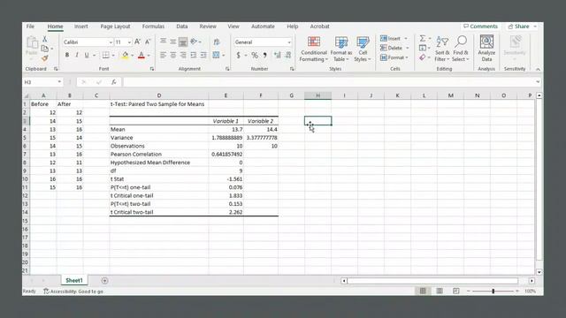Toggle Underline formatting
This screenshot has height=318, width=566.
[87, 55]
